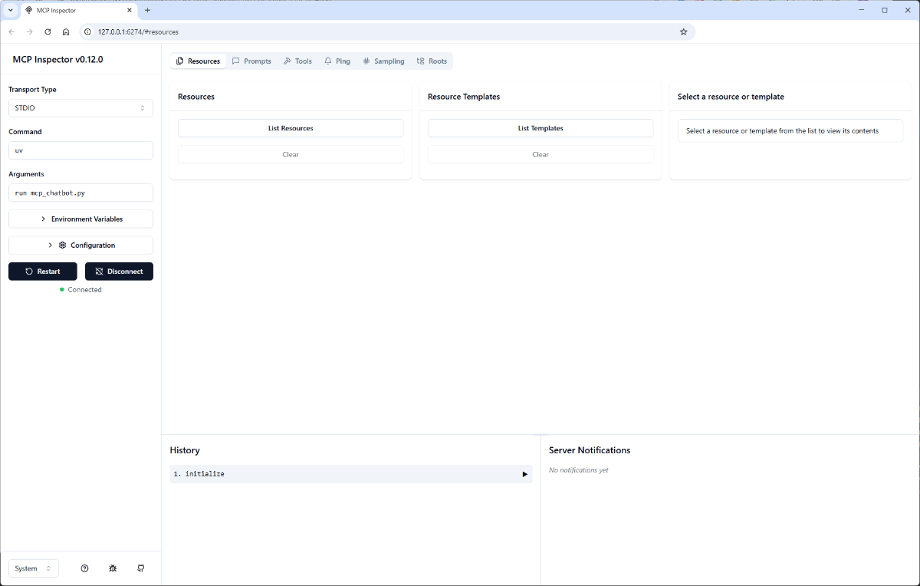The height and width of the screenshot is (586, 920).
Task: Open the debugging guide bug icon
Action: (x=113, y=568)
